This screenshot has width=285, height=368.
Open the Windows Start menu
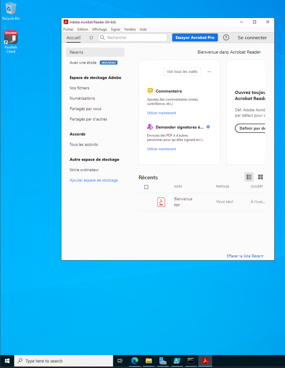(x=7, y=361)
